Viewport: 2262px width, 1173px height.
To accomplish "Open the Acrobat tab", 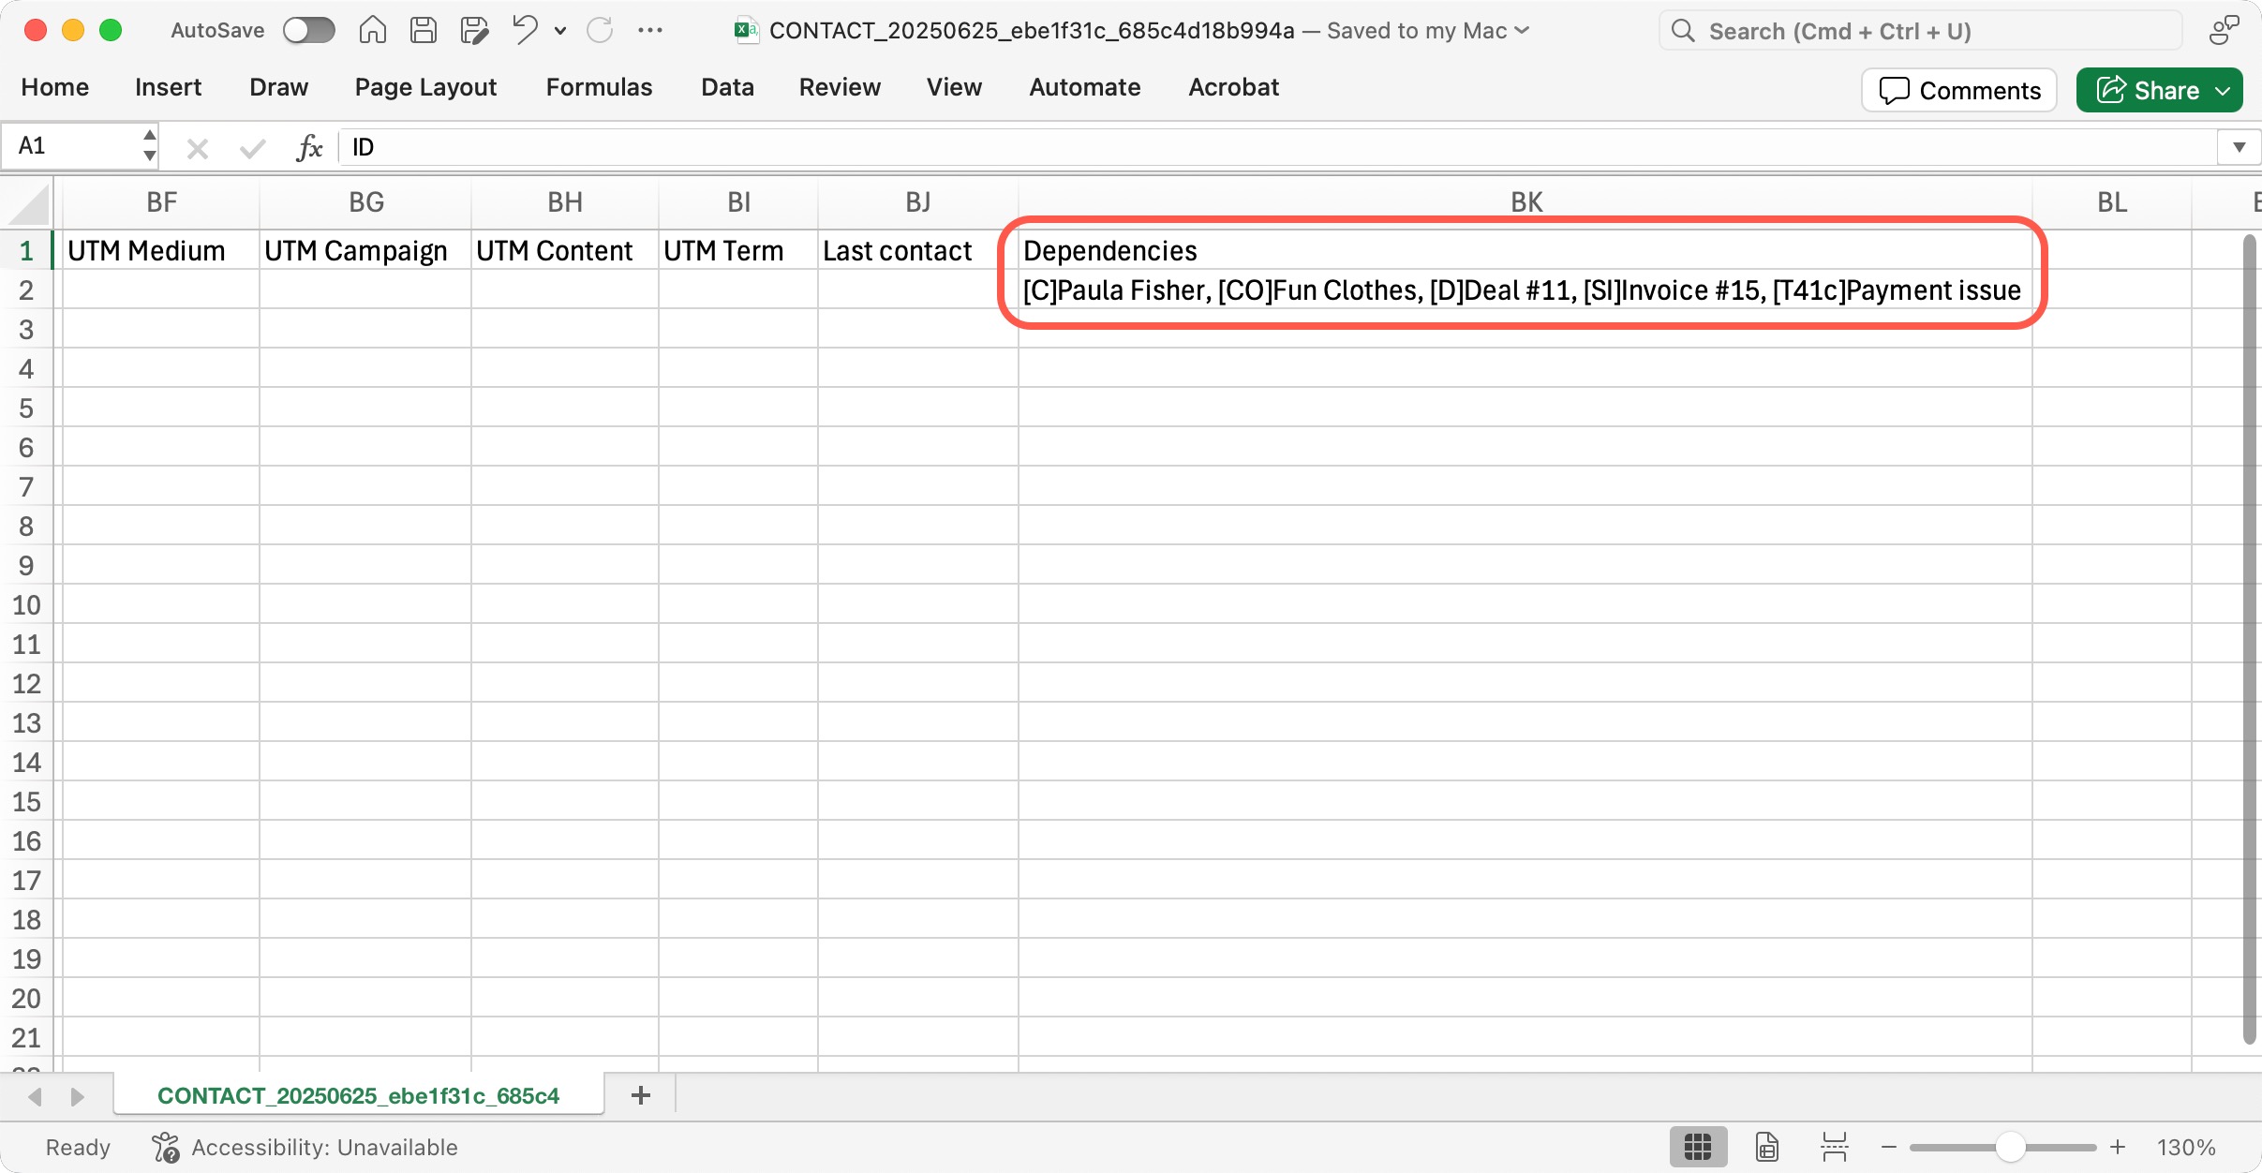I will [x=1233, y=86].
